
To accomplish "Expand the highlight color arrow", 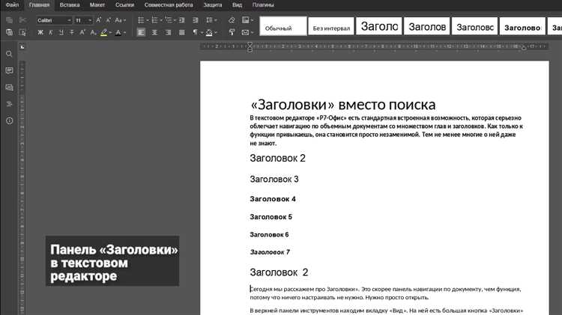I will [110, 33].
